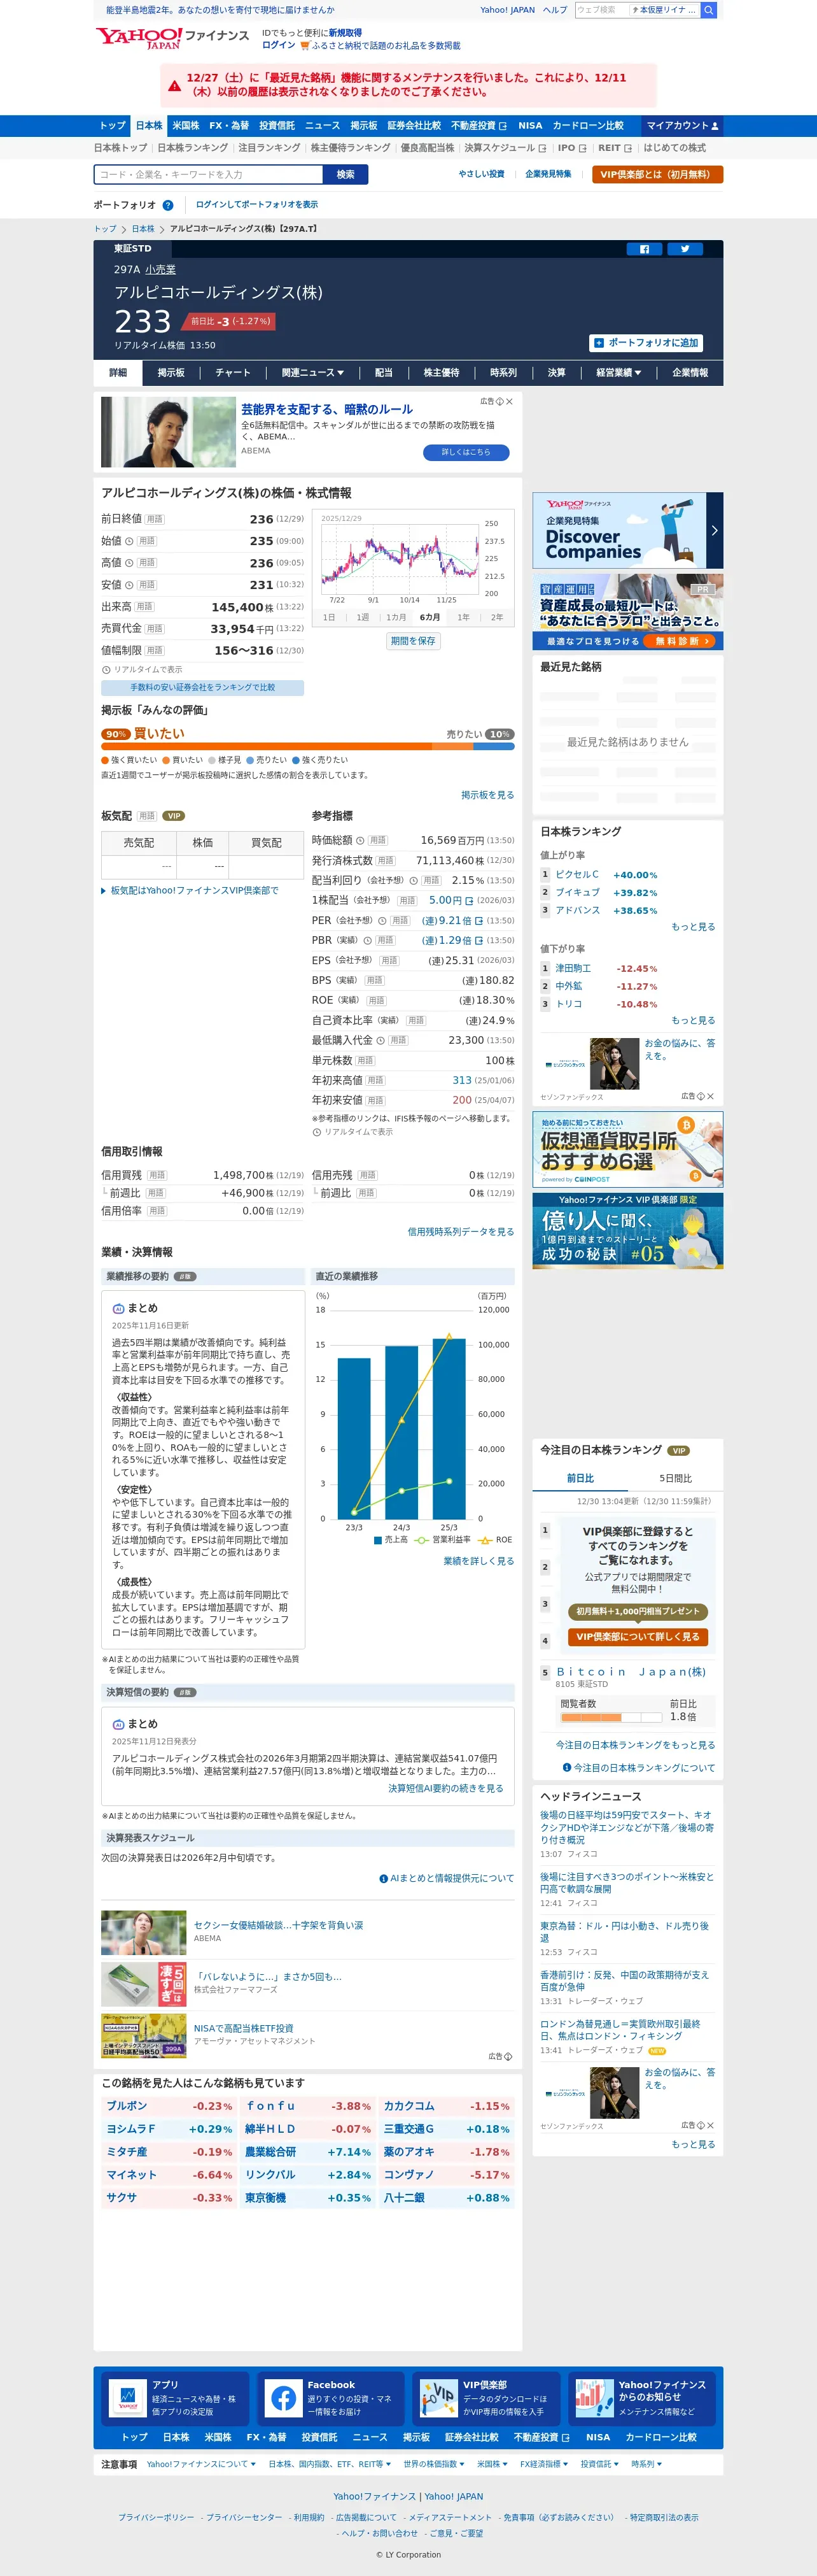Open 日本株 in the top navigation bar

[149, 126]
